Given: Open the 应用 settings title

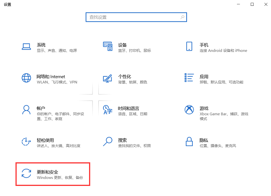Looking at the screenshot, I should (x=204, y=77).
